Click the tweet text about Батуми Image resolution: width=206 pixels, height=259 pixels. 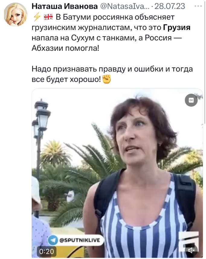tap(111, 33)
